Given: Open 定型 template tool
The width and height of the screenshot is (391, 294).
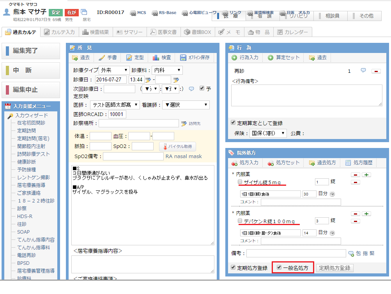Looking at the screenshot, I should [135, 58].
